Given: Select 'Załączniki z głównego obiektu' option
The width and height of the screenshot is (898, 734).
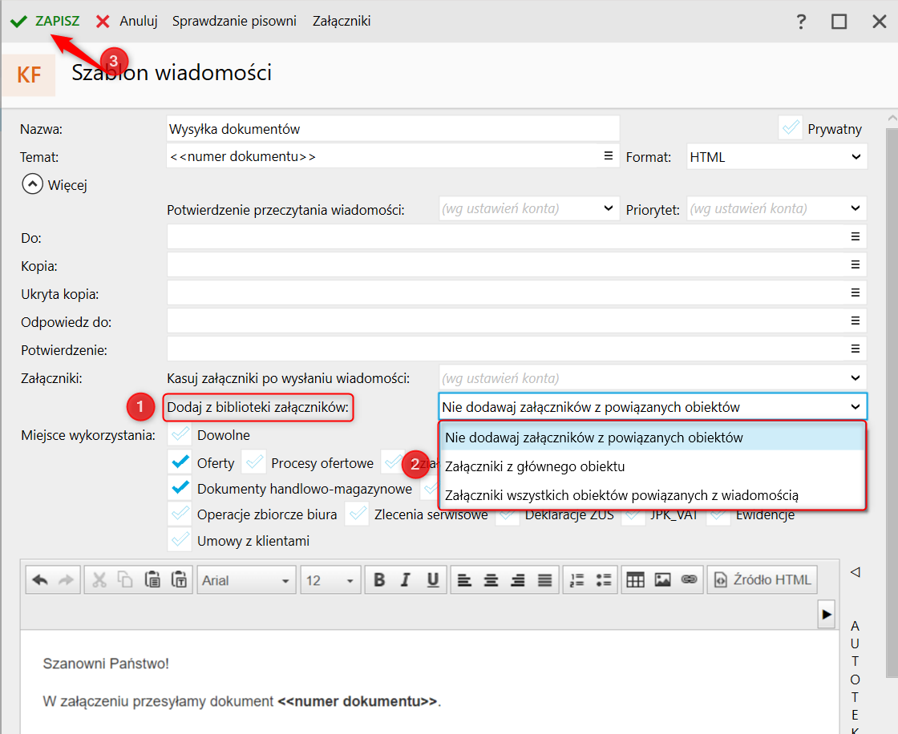Looking at the screenshot, I should pos(535,466).
